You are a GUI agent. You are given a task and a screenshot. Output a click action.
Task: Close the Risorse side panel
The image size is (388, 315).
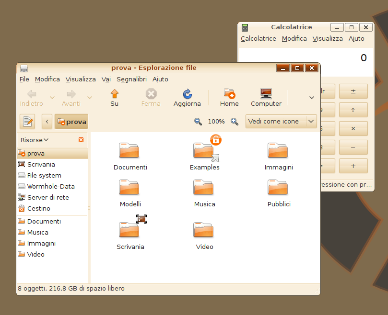(x=81, y=140)
